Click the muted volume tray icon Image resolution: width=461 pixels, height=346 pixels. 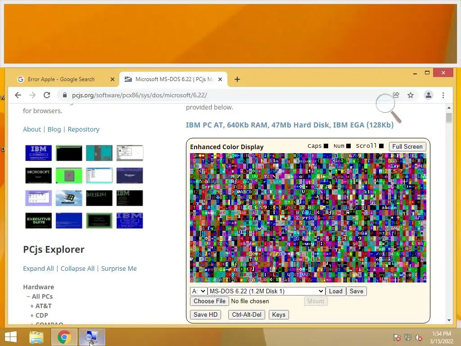click(419, 337)
